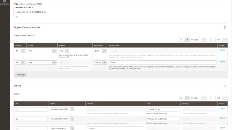232x130 pixels.
Task: Open Match Type dropdown set to Exact
Action: [x=100, y=51]
